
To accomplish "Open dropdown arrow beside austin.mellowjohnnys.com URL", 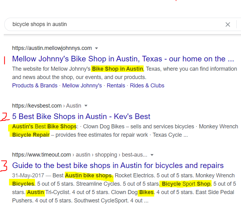I will 96,48.
